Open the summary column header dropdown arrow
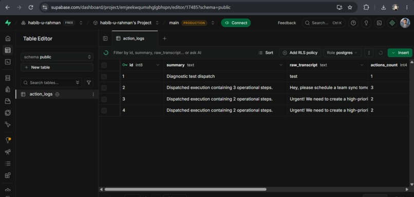This screenshot has width=414, height=197. click(281, 65)
